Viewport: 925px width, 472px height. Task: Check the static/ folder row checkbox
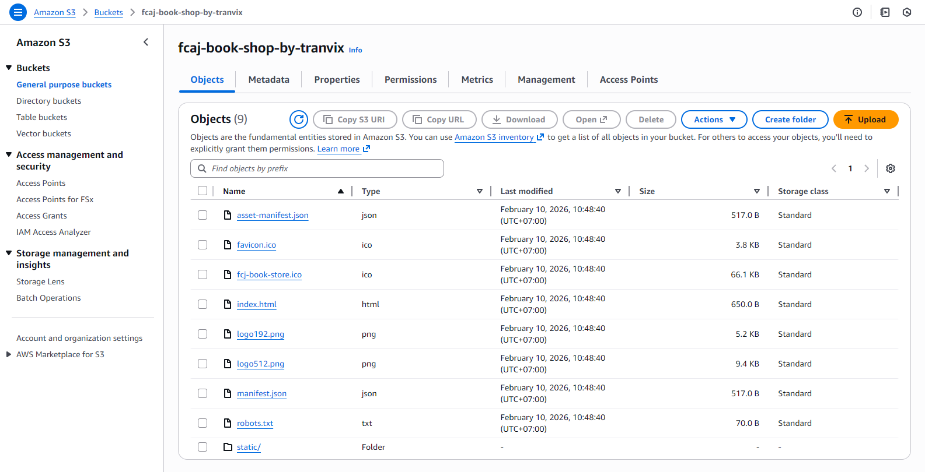[203, 447]
